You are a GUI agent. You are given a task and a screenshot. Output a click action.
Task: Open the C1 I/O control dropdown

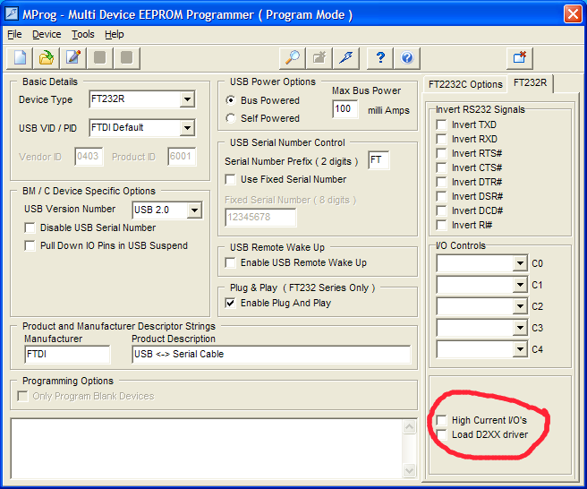point(520,285)
